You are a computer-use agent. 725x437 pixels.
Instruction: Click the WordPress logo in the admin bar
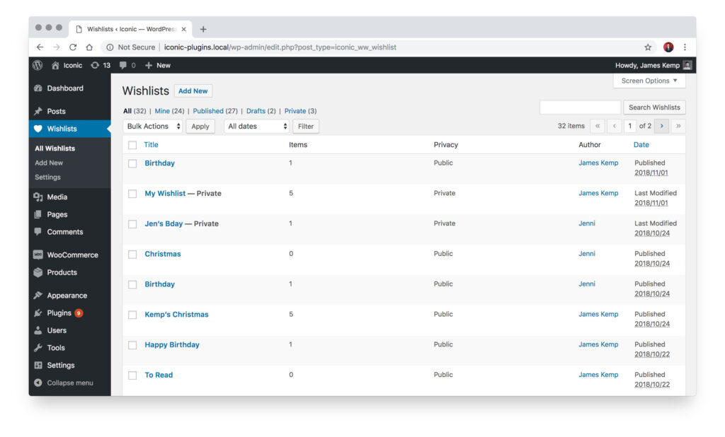(x=37, y=65)
